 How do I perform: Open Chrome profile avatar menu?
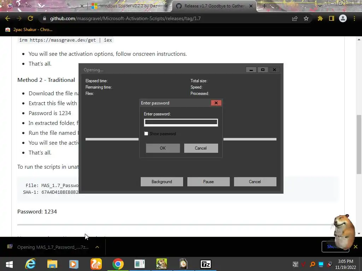pyautogui.click(x=343, y=18)
